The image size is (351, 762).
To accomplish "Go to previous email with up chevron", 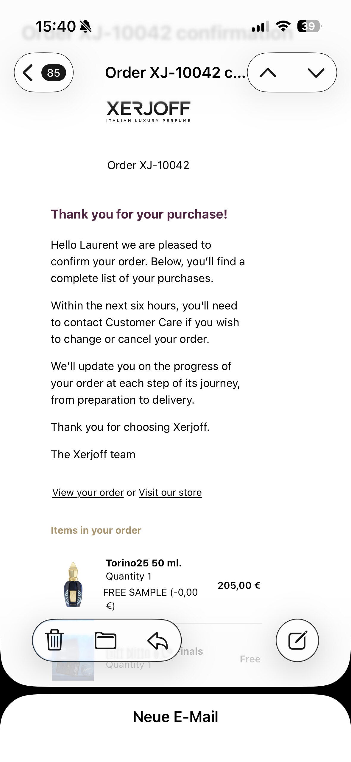I will pos(268,72).
